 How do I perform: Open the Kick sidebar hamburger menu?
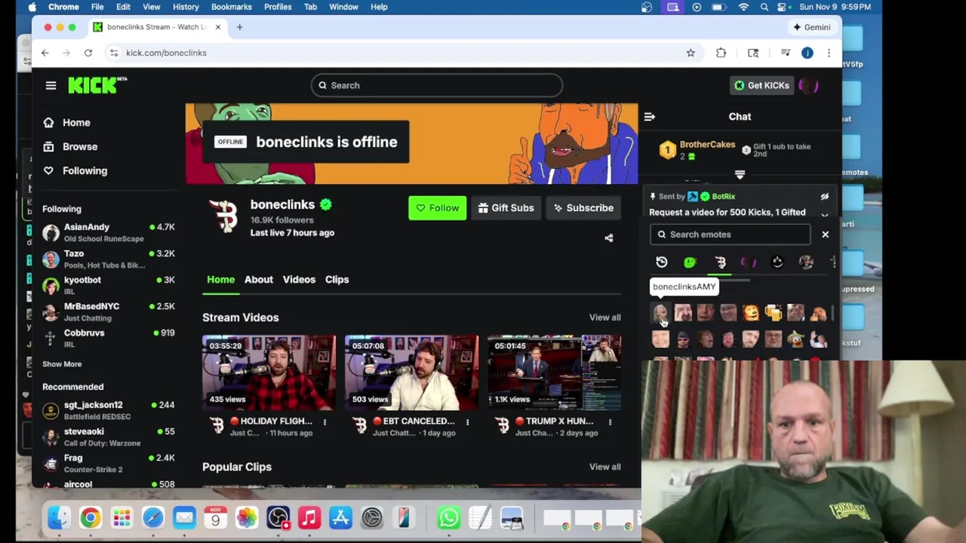[51, 85]
